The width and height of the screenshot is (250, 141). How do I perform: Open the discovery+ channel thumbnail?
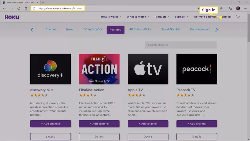click(51, 69)
